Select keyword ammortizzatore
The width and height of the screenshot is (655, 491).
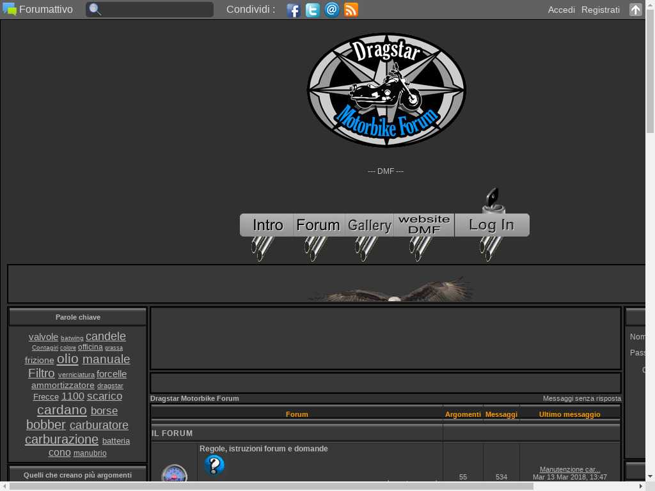tap(63, 385)
